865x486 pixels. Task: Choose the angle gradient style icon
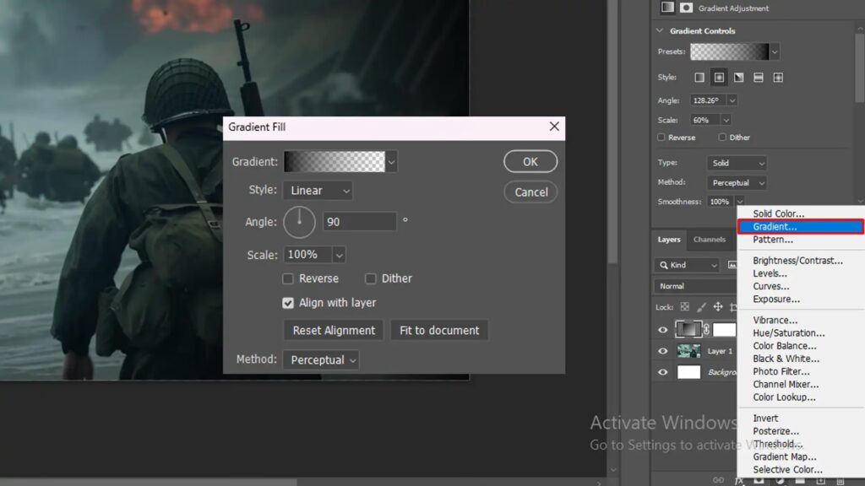tap(739, 78)
